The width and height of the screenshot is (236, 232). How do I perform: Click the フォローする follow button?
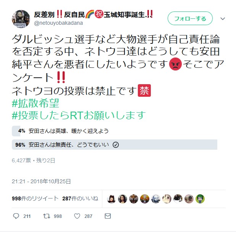tap(190, 18)
